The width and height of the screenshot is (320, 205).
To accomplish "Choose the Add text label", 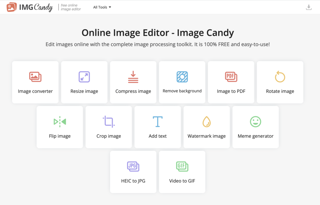I will [158, 136].
